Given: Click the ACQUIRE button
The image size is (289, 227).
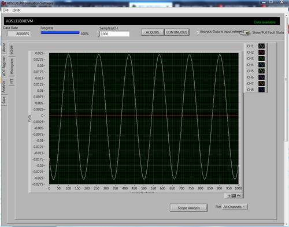Looking at the screenshot, I should [x=153, y=32].
